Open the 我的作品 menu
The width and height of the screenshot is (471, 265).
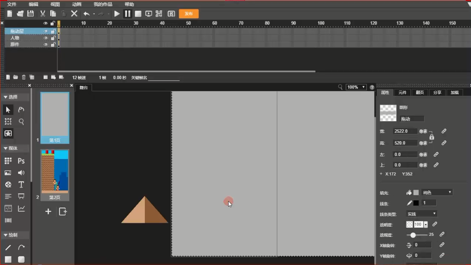[103, 4]
